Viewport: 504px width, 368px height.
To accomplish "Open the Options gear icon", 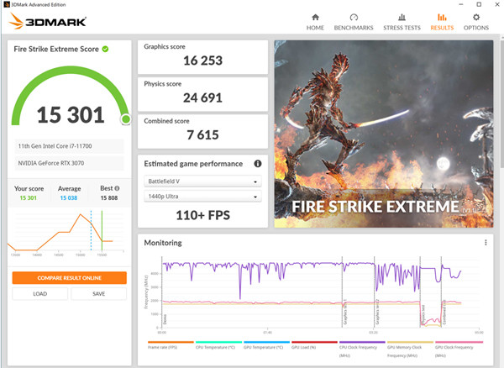I will (476, 18).
